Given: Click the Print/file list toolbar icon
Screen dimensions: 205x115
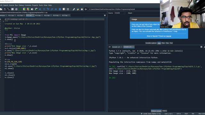Looking at the screenshot, I should [x=12, y=9].
